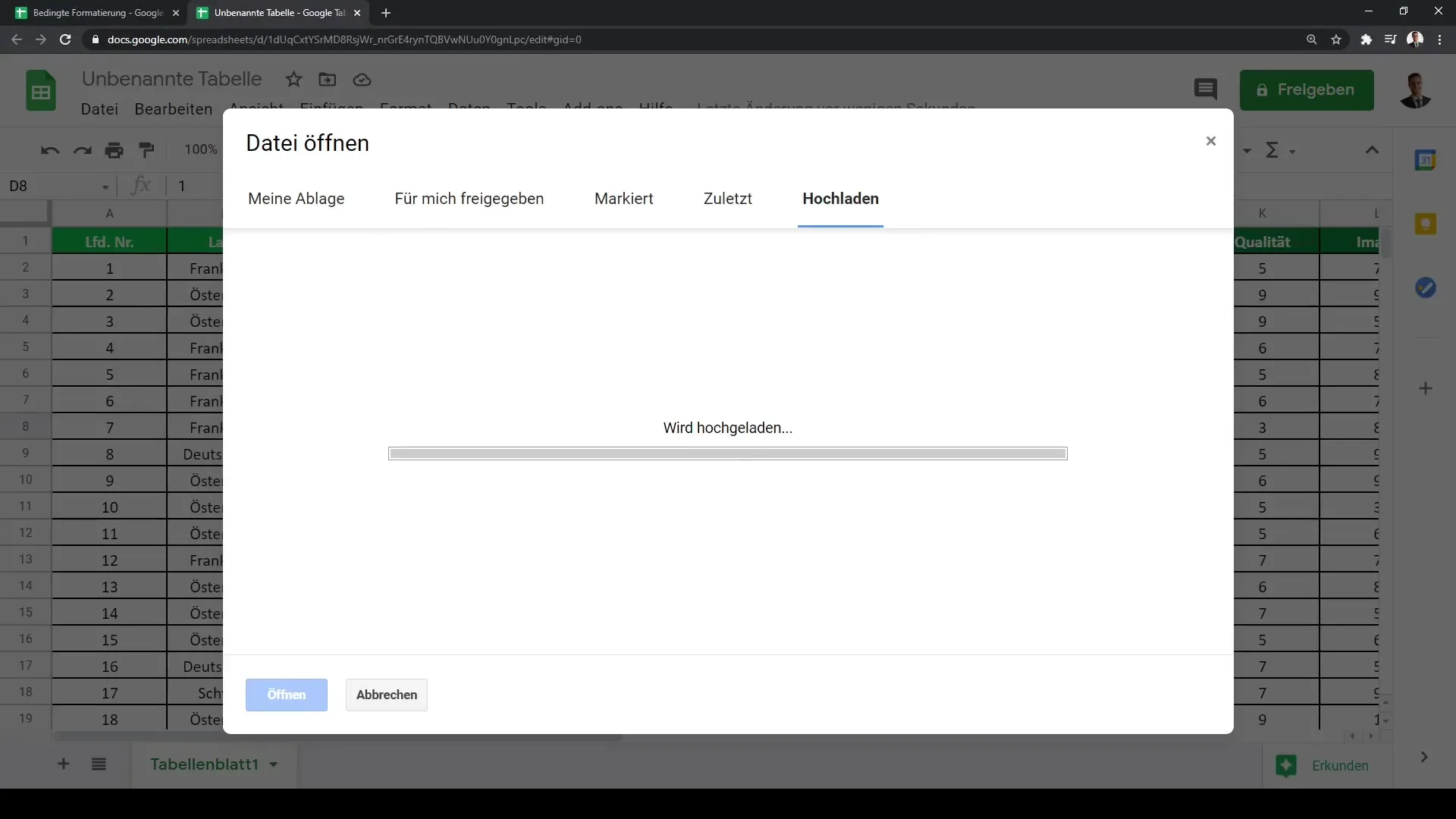Viewport: 1456px width, 819px height.
Task: Add a new sheet
Action: (x=64, y=764)
